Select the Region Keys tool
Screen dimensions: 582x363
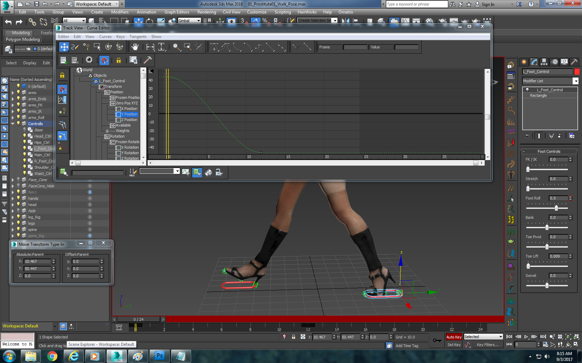point(97,47)
